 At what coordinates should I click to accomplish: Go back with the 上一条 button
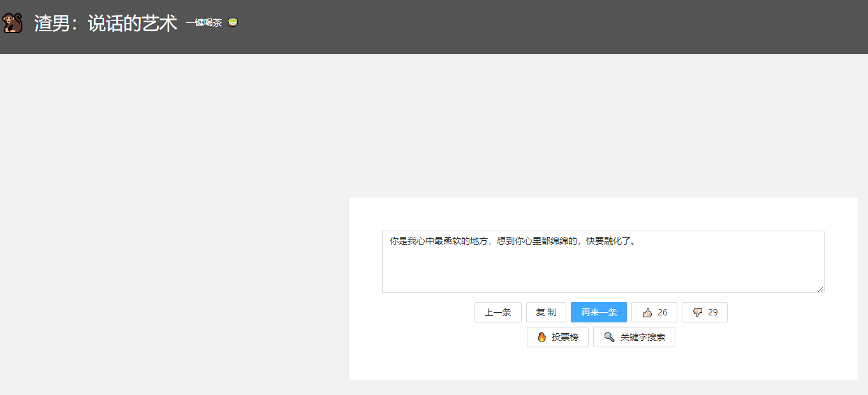coord(497,312)
